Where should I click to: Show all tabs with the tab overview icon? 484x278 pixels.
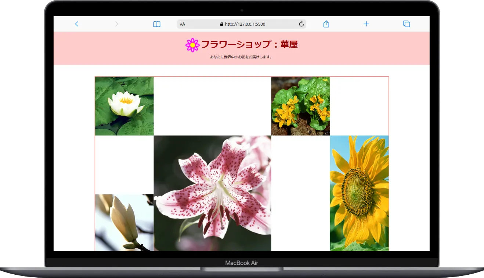pos(406,24)
